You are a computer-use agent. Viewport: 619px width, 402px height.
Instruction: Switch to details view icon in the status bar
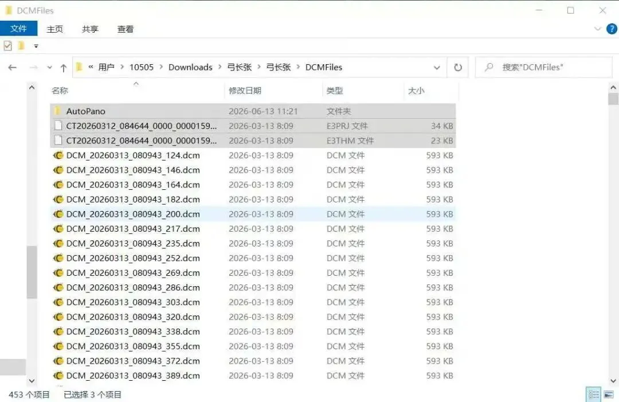[593, 394]
